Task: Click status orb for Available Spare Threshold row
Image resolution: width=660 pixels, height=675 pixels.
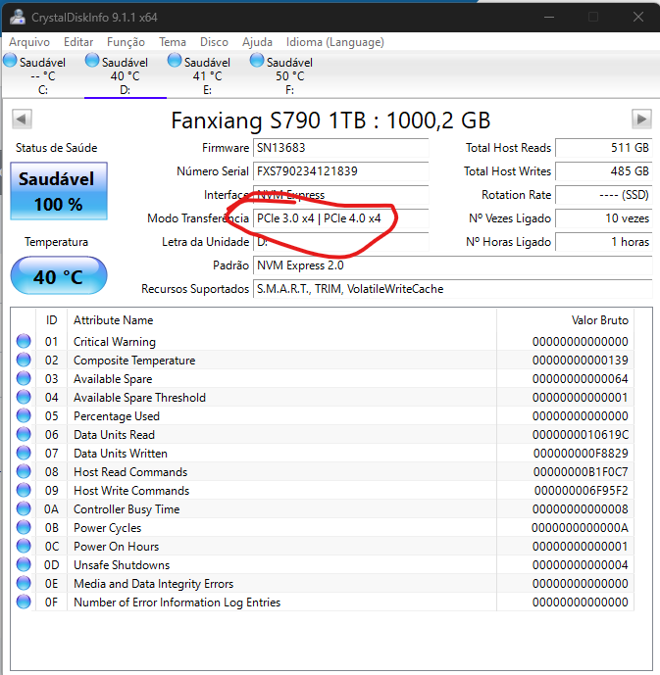Action: [24, 397]
